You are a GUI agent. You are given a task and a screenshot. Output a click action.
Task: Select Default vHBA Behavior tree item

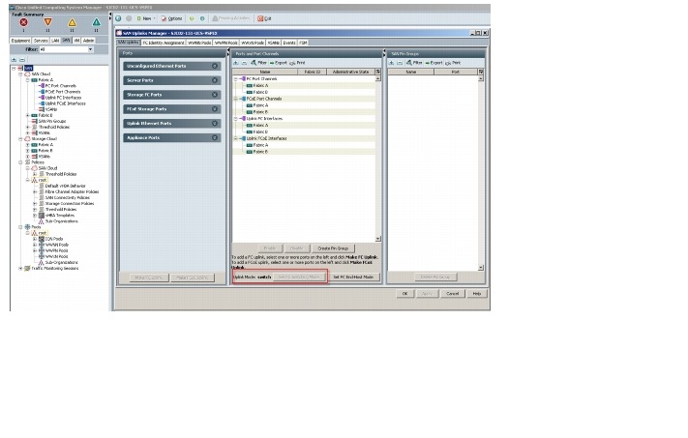[66, 186]
